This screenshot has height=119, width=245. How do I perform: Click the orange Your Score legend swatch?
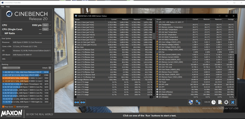(3, 107)
